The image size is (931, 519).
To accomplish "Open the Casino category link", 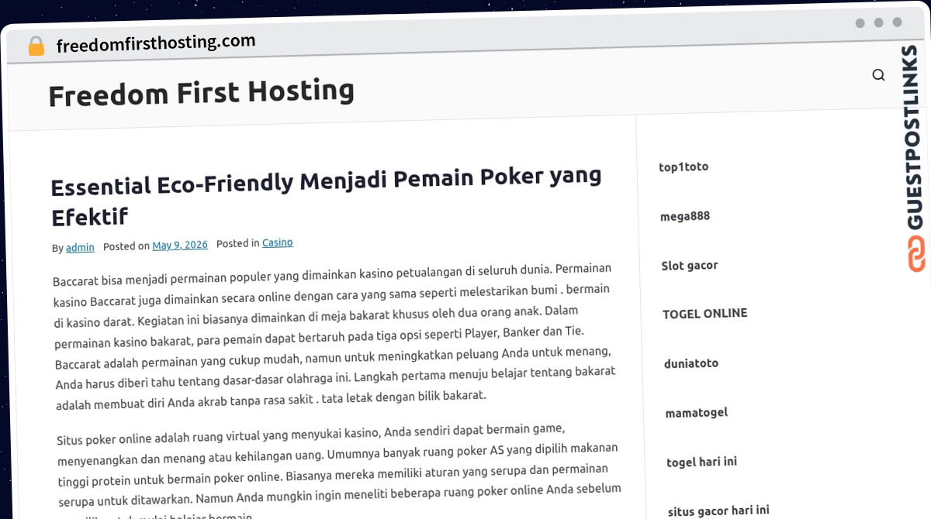I will [x=278, y=242].
